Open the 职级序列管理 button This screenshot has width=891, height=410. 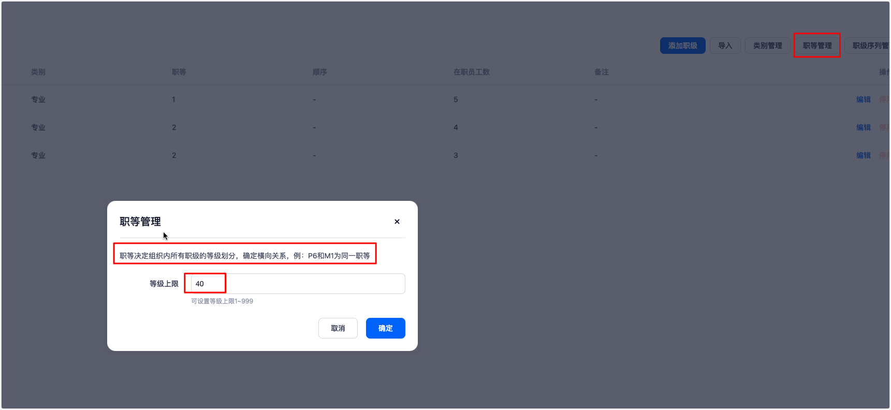(870, 46)
